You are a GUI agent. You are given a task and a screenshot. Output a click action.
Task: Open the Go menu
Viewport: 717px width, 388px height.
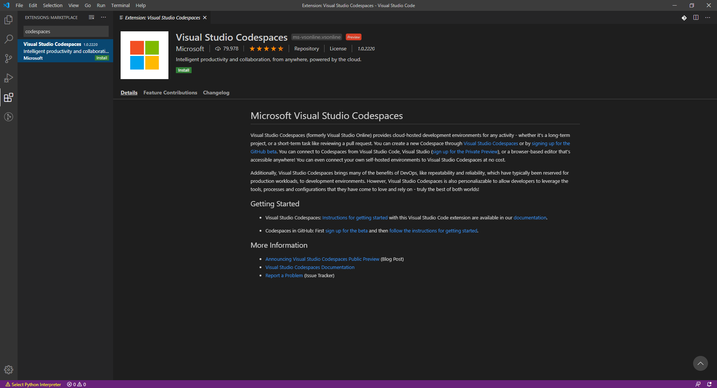(88, 5)
